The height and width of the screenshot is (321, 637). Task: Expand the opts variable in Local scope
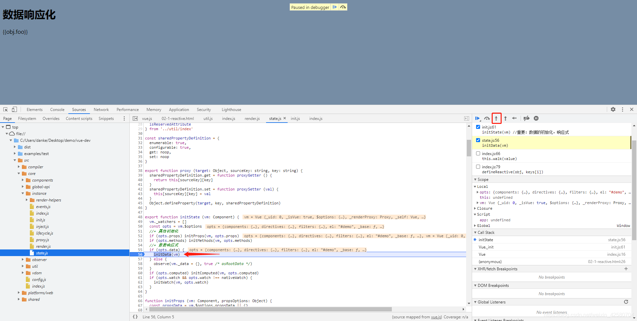(x=477, y=192)
